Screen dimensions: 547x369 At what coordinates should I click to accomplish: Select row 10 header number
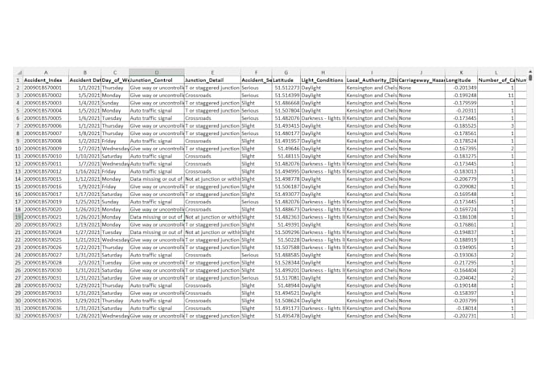tap(18, 149)
